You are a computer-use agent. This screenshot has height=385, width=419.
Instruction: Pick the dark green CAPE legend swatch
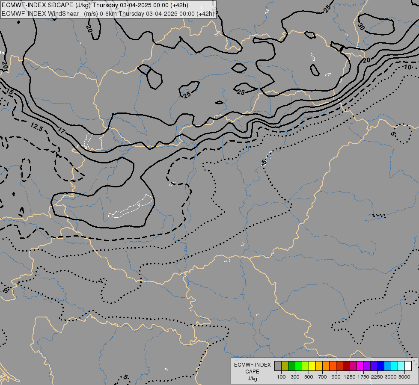(x=292, y=366)
